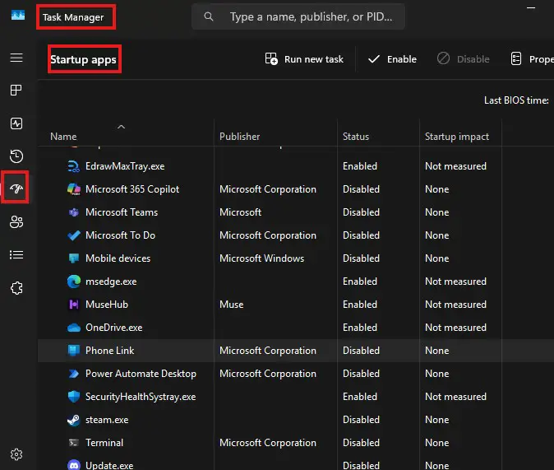Sort by the Status column header
The image size is (554, 470).
pos(356,137)
